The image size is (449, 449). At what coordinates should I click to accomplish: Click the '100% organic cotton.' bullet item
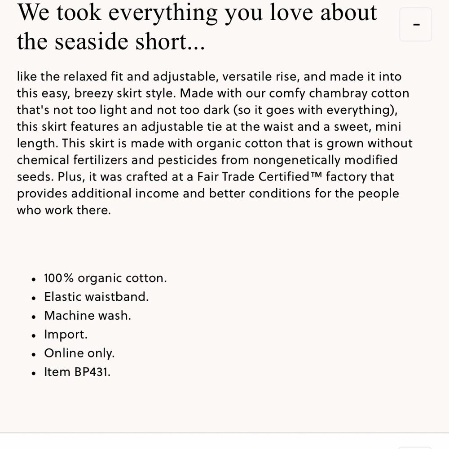(x=106, y=278)
